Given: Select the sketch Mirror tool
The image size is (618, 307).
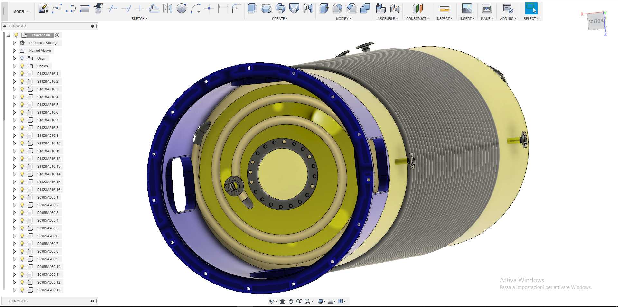Looking at the screenshot, I should (167, 8).
